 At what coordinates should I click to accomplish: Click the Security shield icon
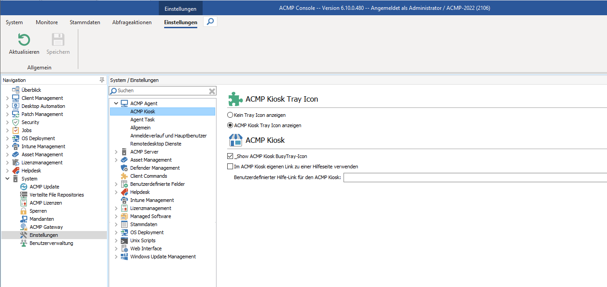[16, 122]
